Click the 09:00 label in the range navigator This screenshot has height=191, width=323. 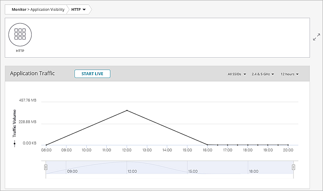pyautogui.click(x=72, y=171)
